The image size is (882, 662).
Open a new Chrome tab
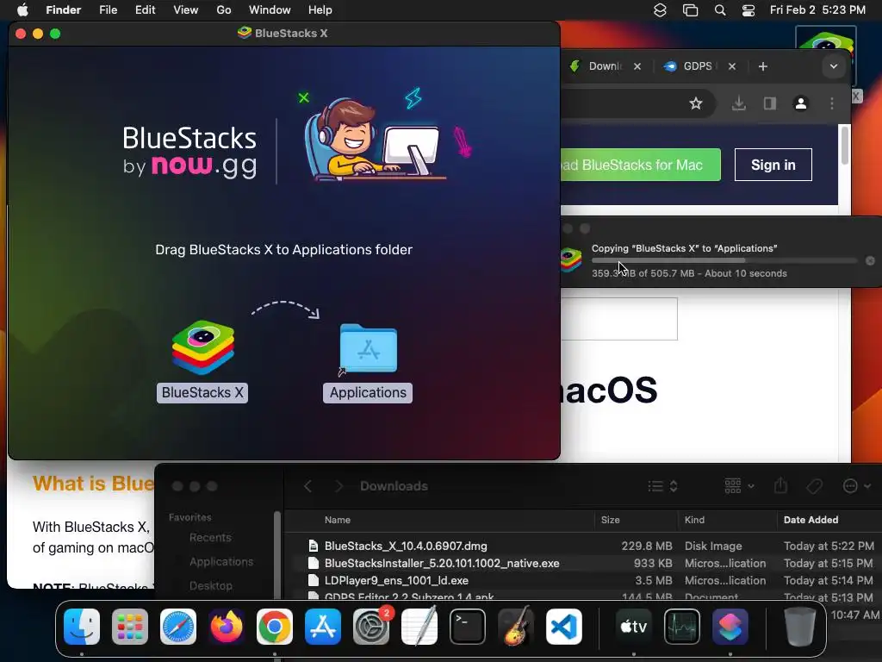point(763,66)
